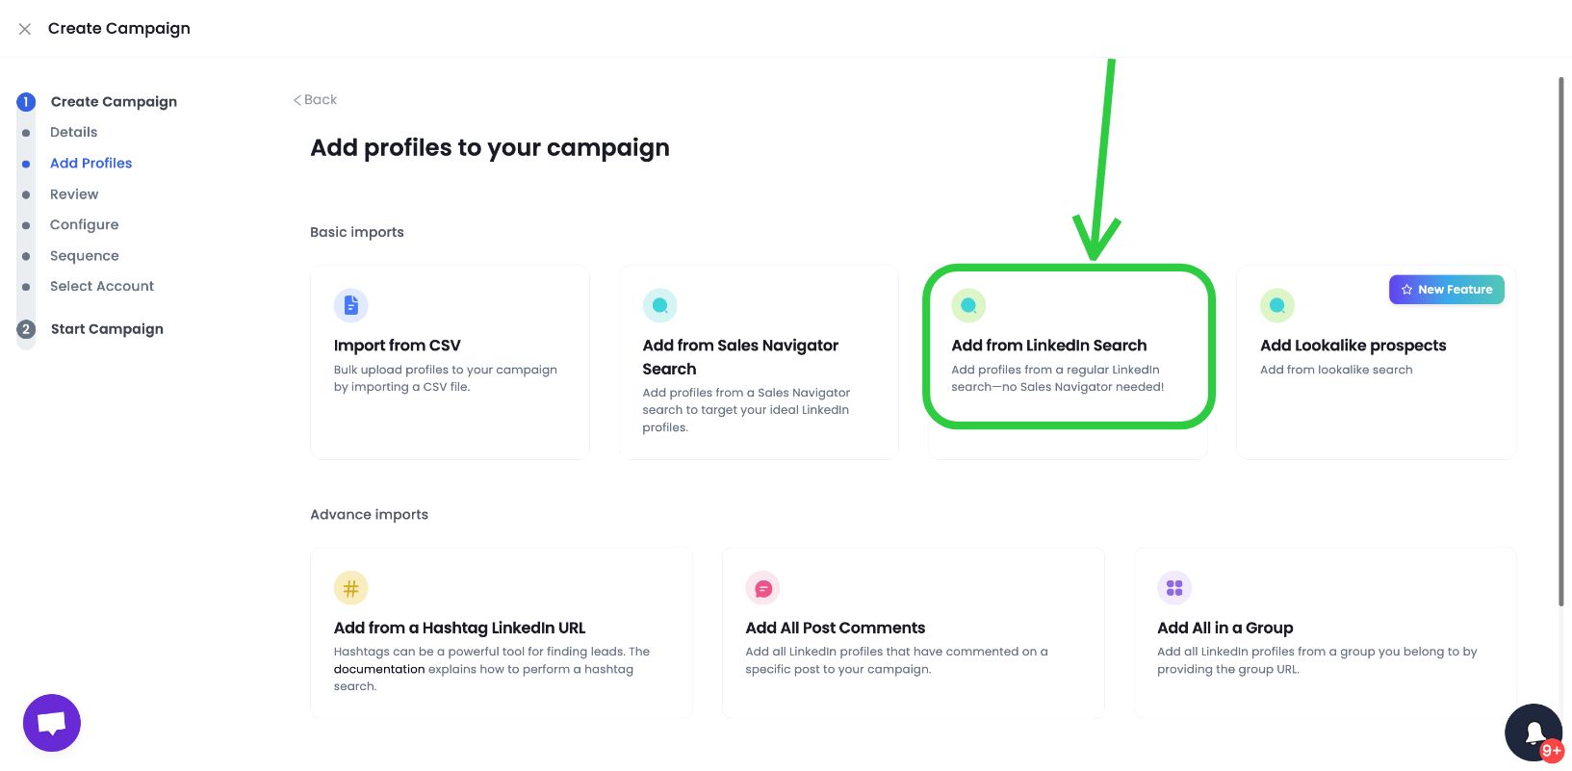Select the Details step in the sidebar
The width and height of the screenshot is (1572, 771).
(73, 132)
